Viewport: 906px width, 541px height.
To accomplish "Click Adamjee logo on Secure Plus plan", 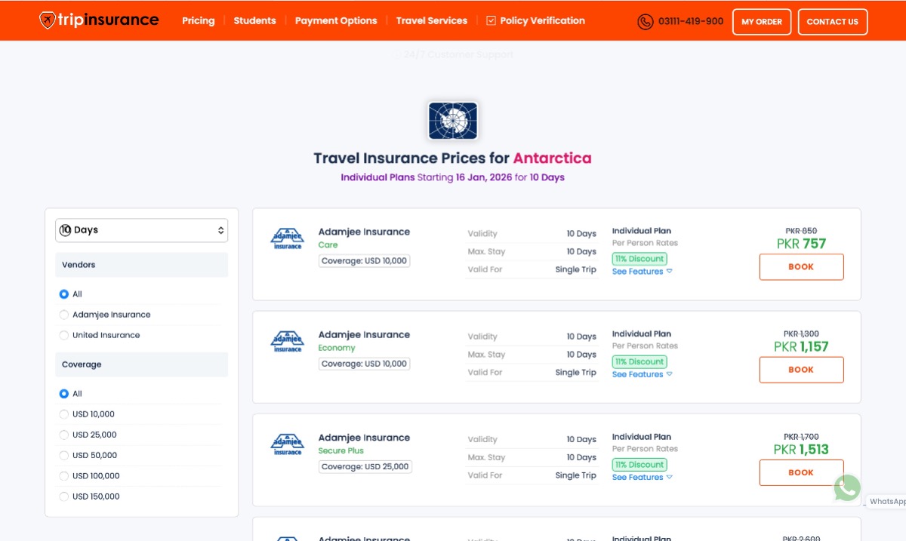I will click(x=287, y=444).
